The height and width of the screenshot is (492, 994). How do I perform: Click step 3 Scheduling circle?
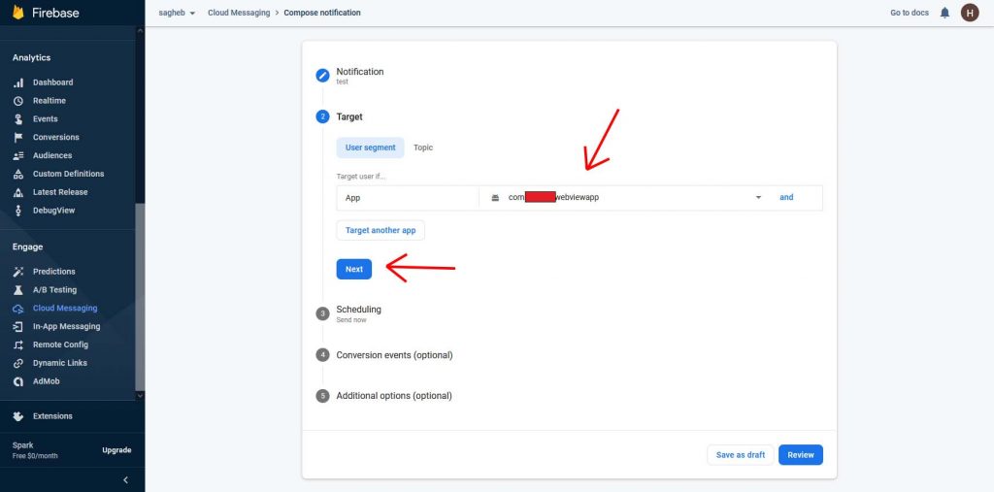pyautogui.click(x=322, y=313)
